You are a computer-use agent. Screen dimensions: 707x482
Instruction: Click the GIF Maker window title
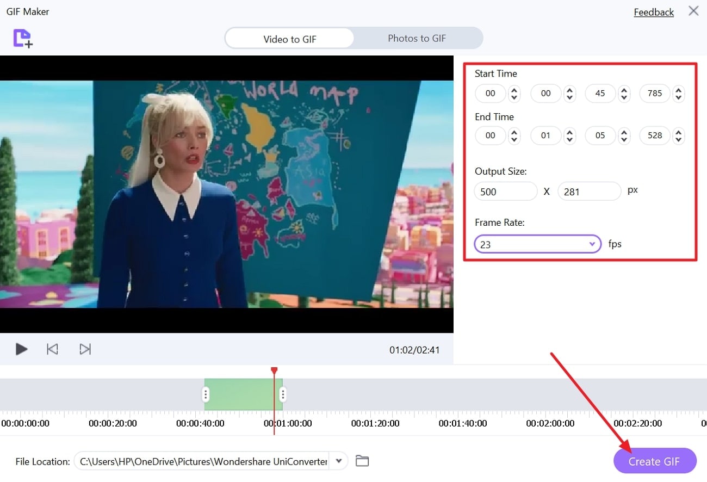pyautogui.click(x=28, y=11)
